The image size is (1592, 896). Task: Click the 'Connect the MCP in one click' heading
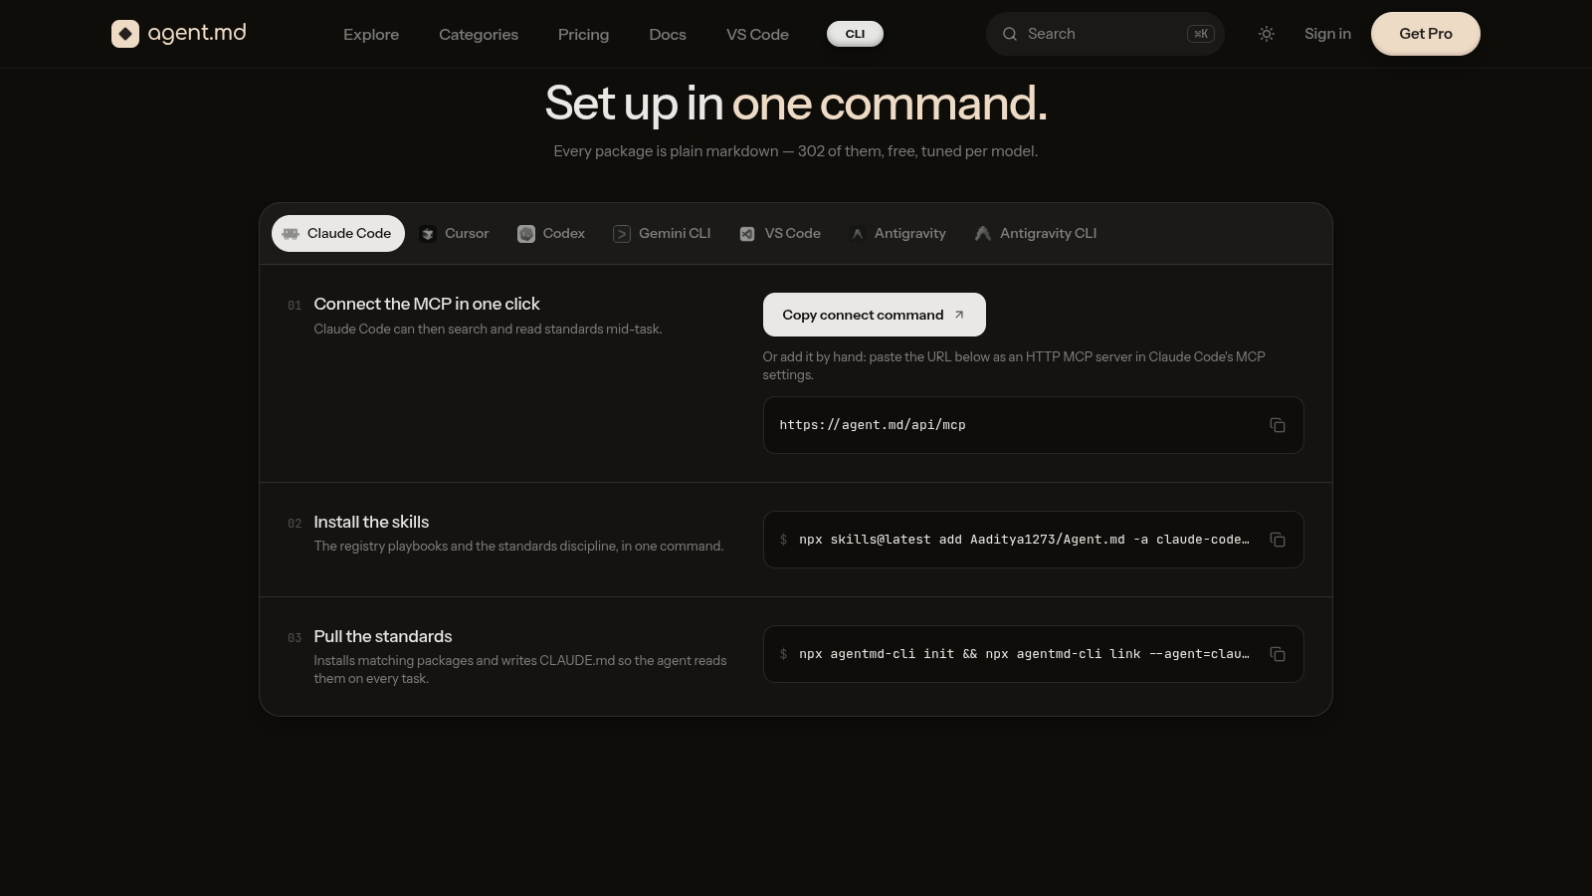pos(427,304)
